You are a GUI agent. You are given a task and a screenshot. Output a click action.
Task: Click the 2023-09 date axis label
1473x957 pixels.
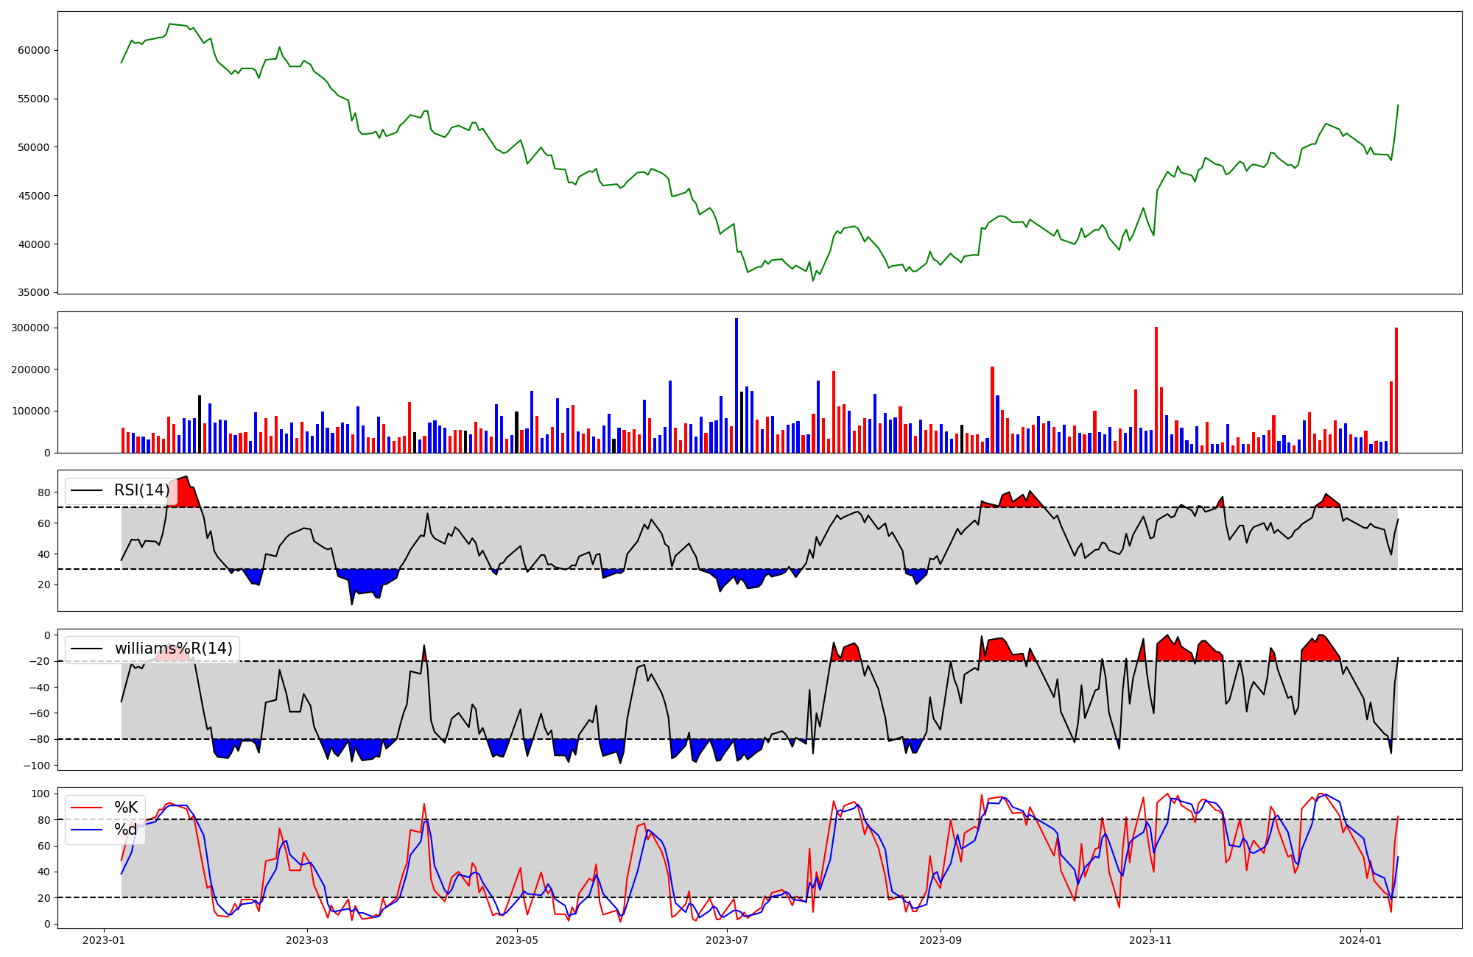(941, 940)
